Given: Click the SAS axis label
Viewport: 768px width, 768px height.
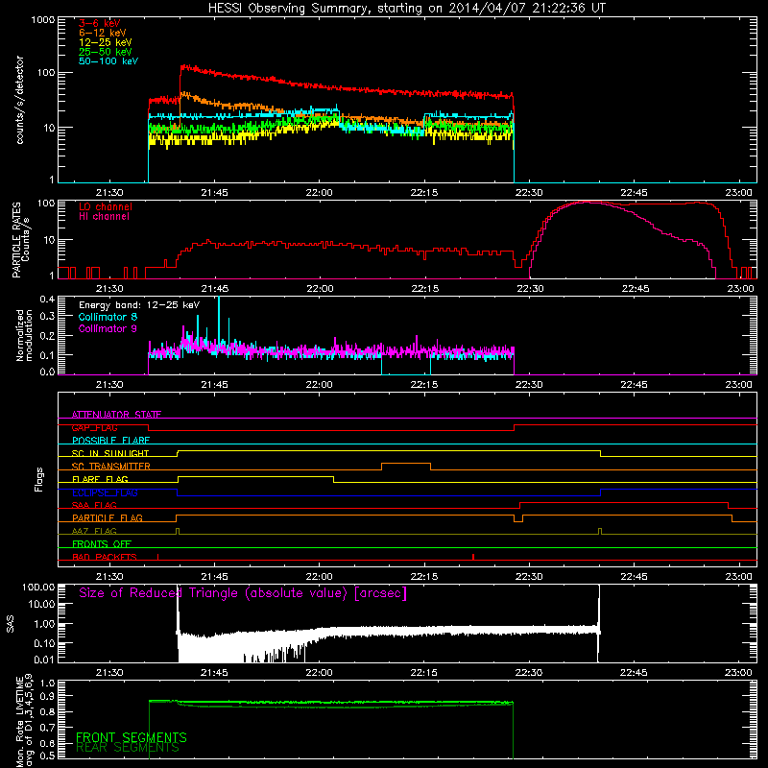Looking at the screenshot, I should (x=10, y=624).
